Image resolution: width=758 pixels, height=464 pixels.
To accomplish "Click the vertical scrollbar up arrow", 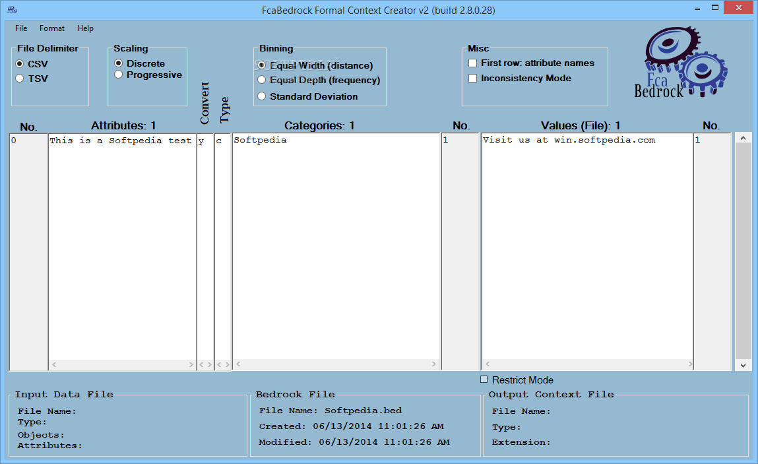I will click(743, 138).
